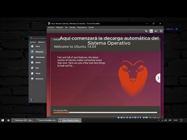Open Máquina menu in VirtualBox Manager window

[41, 42]
